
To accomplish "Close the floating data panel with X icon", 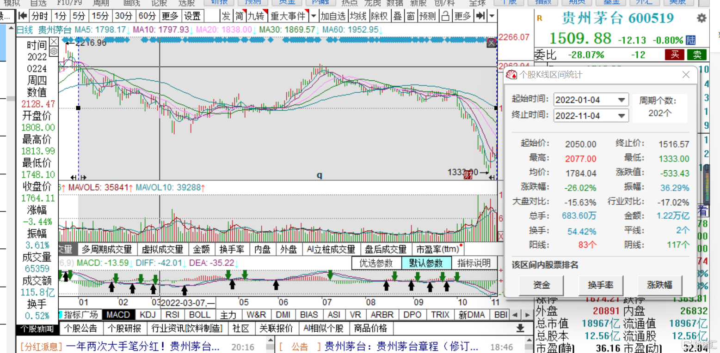I will pyautogui.click(x=54, y=42).
